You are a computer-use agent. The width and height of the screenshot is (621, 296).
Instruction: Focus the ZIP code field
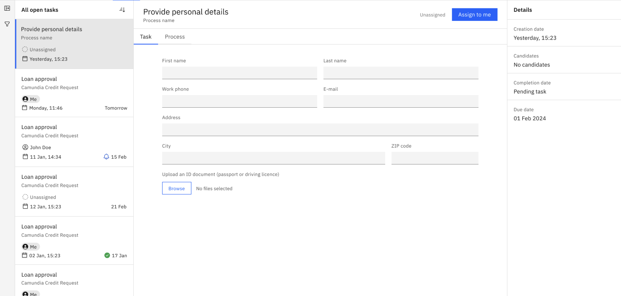click(x=435, y=158)
